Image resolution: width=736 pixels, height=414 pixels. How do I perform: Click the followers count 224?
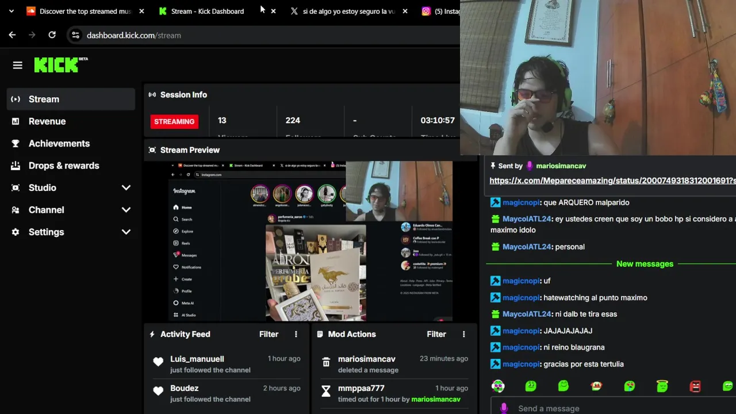coord(293,120)
